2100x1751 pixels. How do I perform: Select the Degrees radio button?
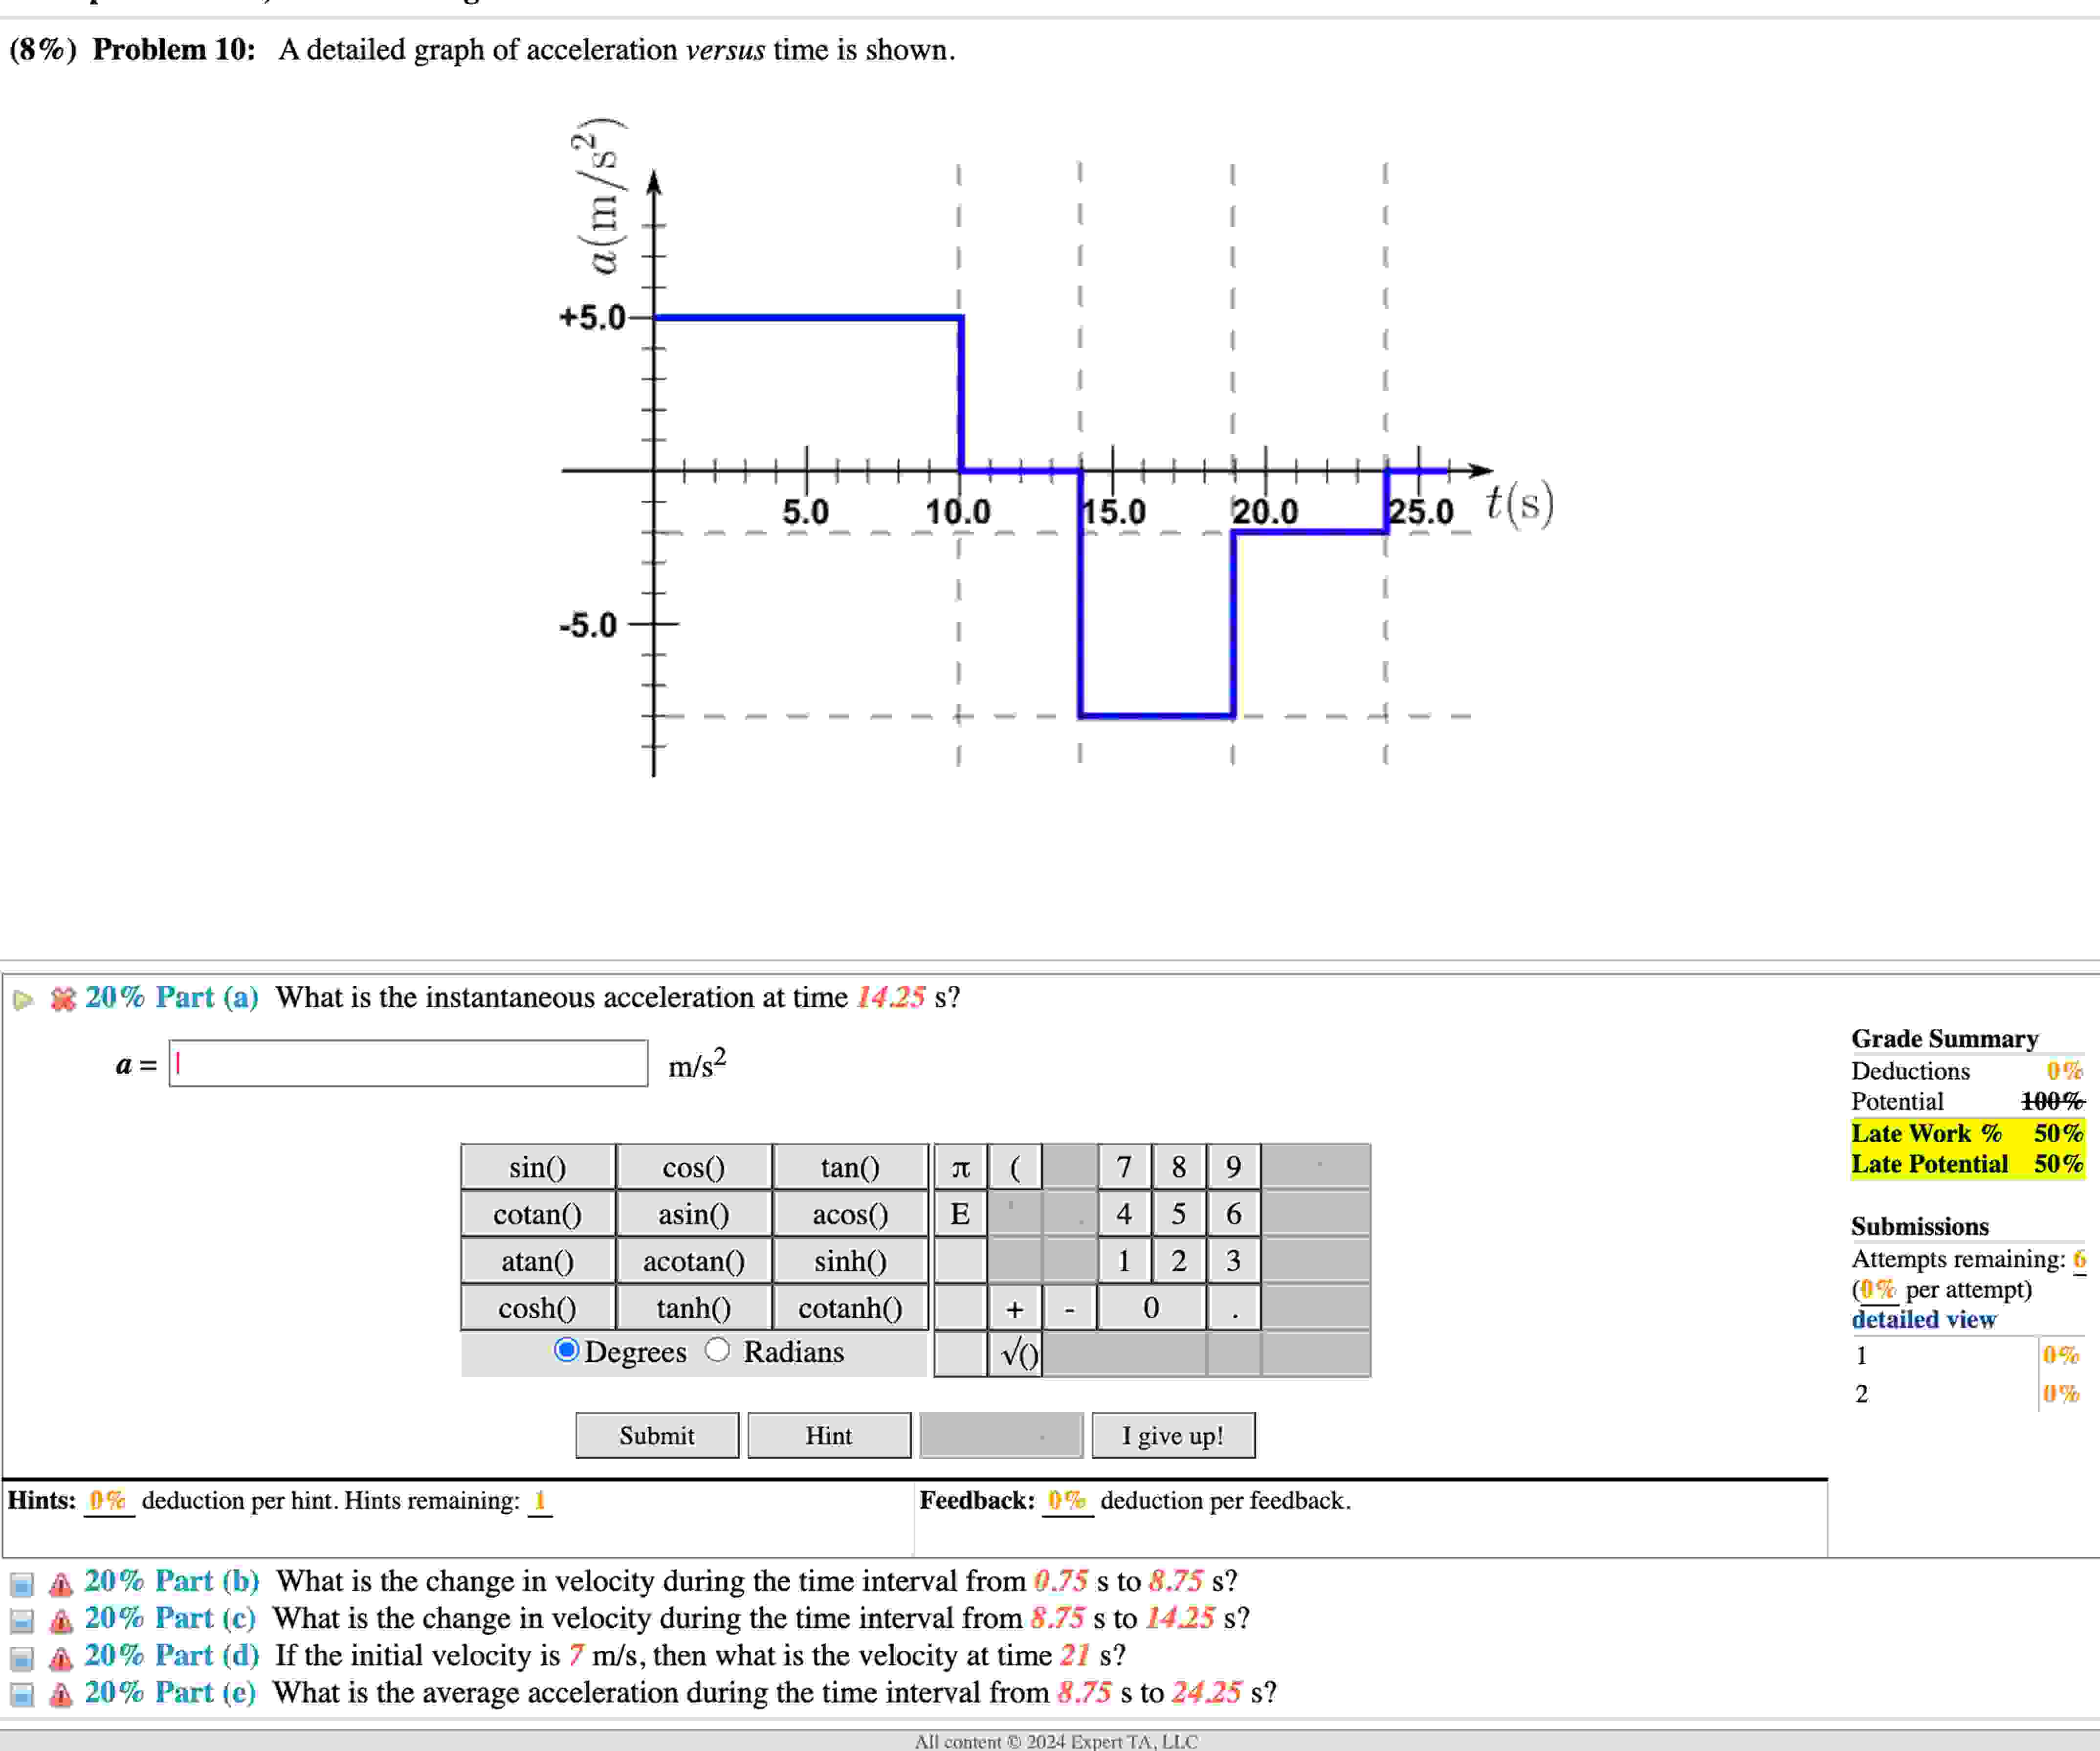[x=566, y=1350]
